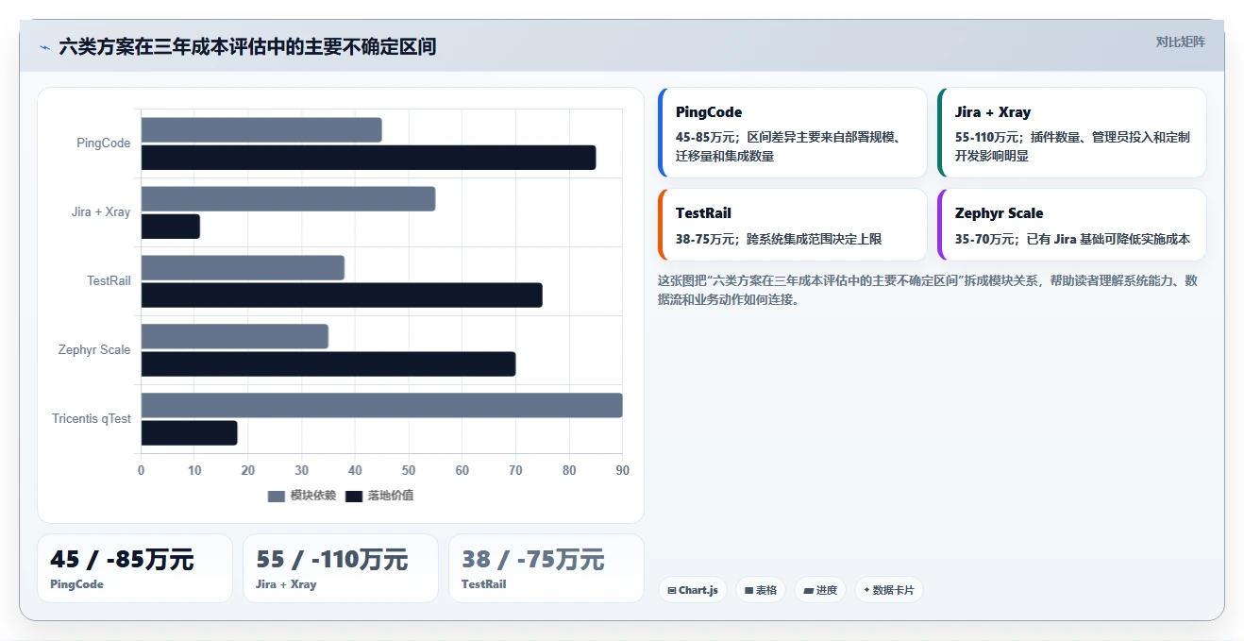Image resolution: width=1244 pixels, height=641 pixels.
Task: Click the TestRail y-axis label
Action: (x=109, y=281)
